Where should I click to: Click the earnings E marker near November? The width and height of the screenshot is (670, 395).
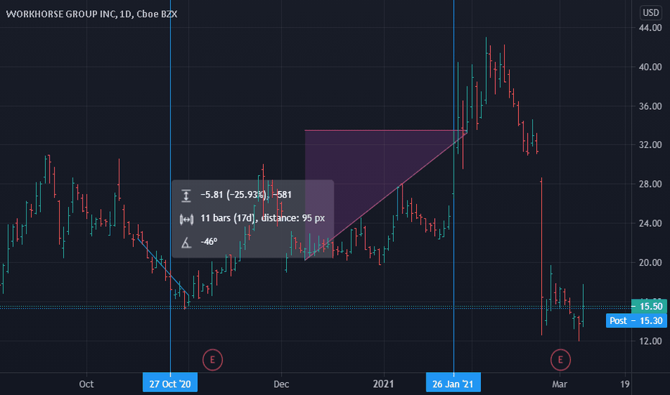click(212, 360)
